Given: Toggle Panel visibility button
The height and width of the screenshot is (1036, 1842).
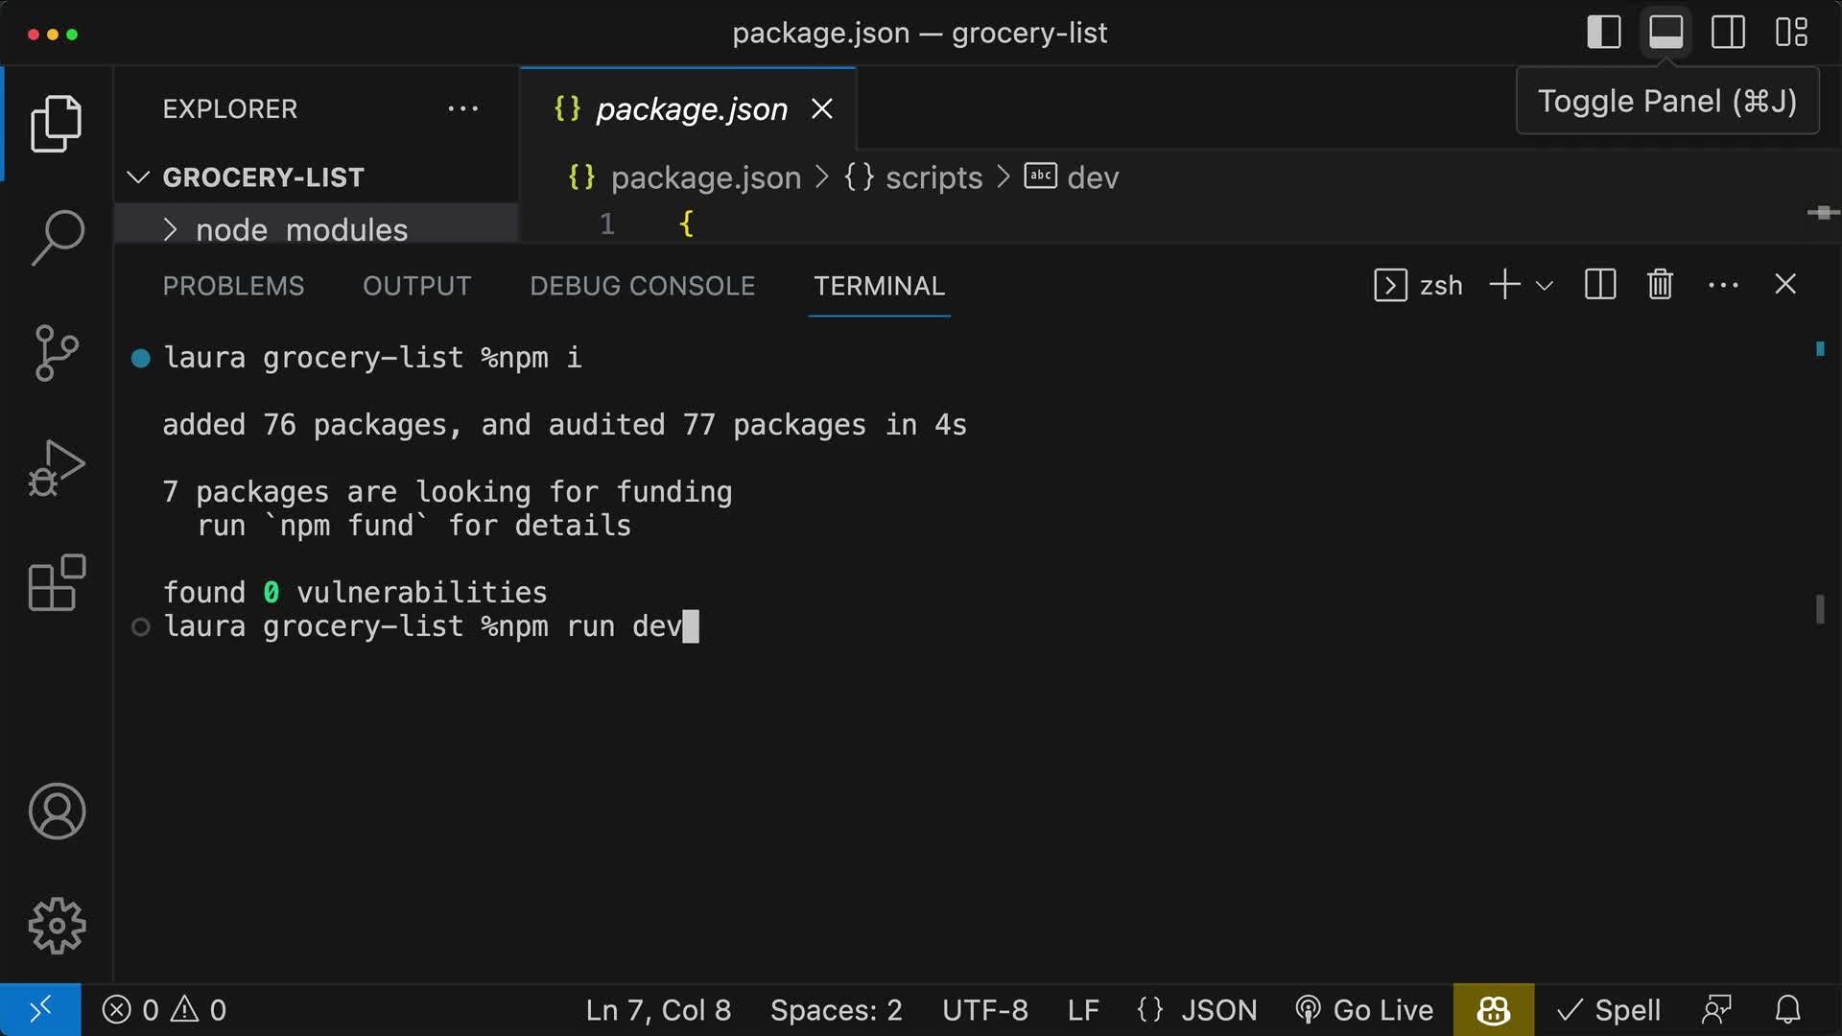Looking at the screenshot, I should click(1666, 33).
